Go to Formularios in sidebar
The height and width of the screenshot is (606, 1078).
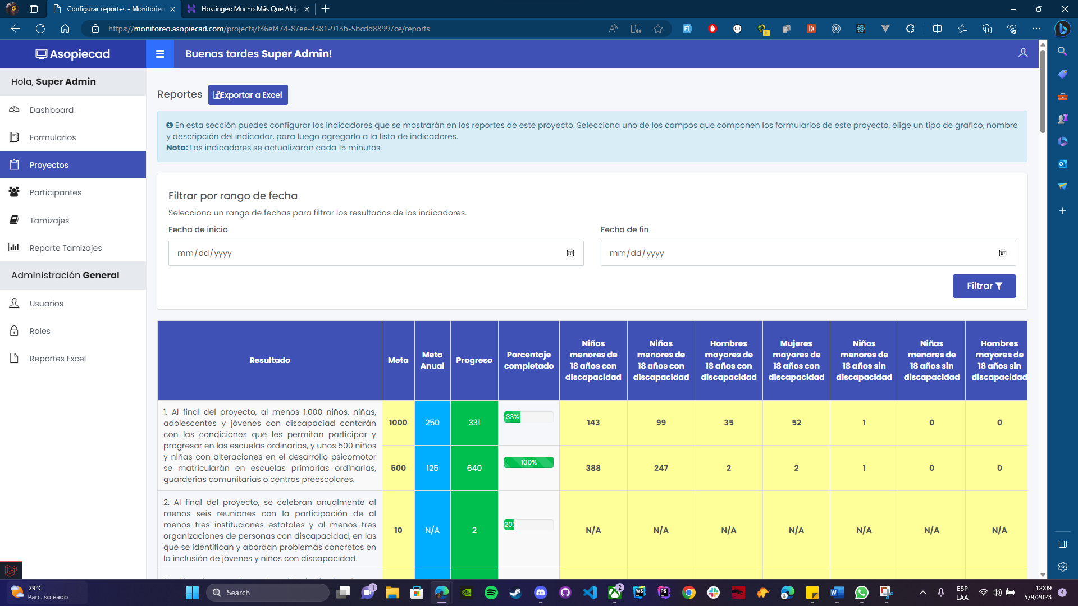52,137
